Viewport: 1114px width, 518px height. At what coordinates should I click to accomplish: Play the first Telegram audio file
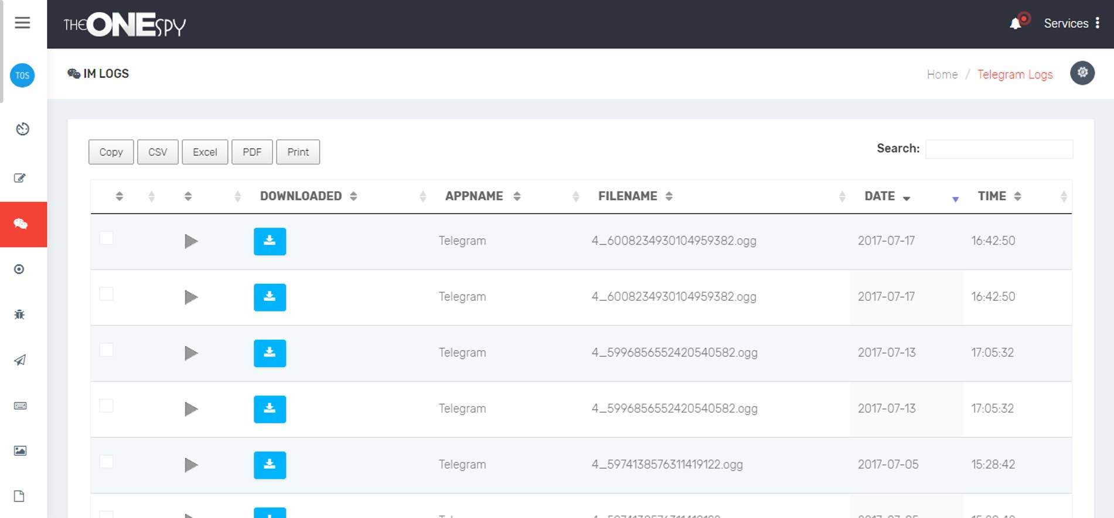click(190, 241)
